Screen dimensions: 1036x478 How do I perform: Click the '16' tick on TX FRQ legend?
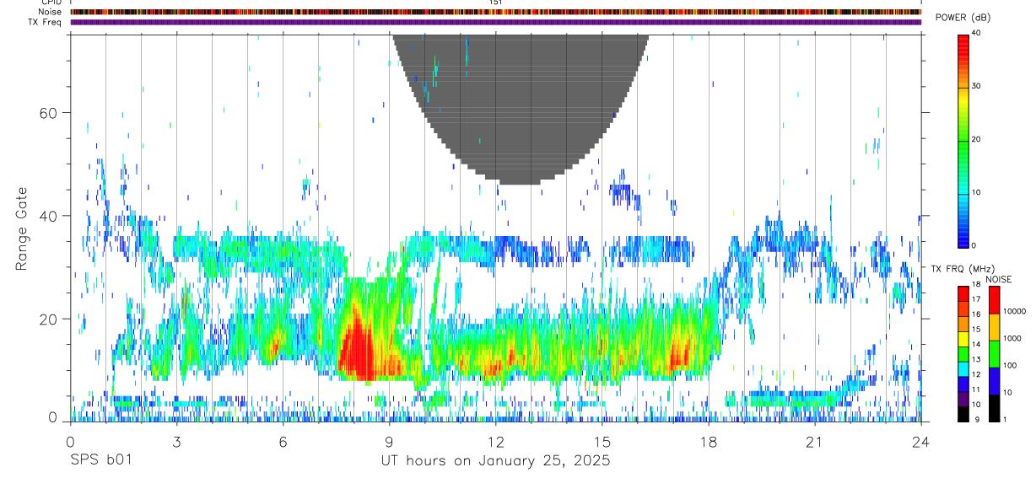coord(977,314)
